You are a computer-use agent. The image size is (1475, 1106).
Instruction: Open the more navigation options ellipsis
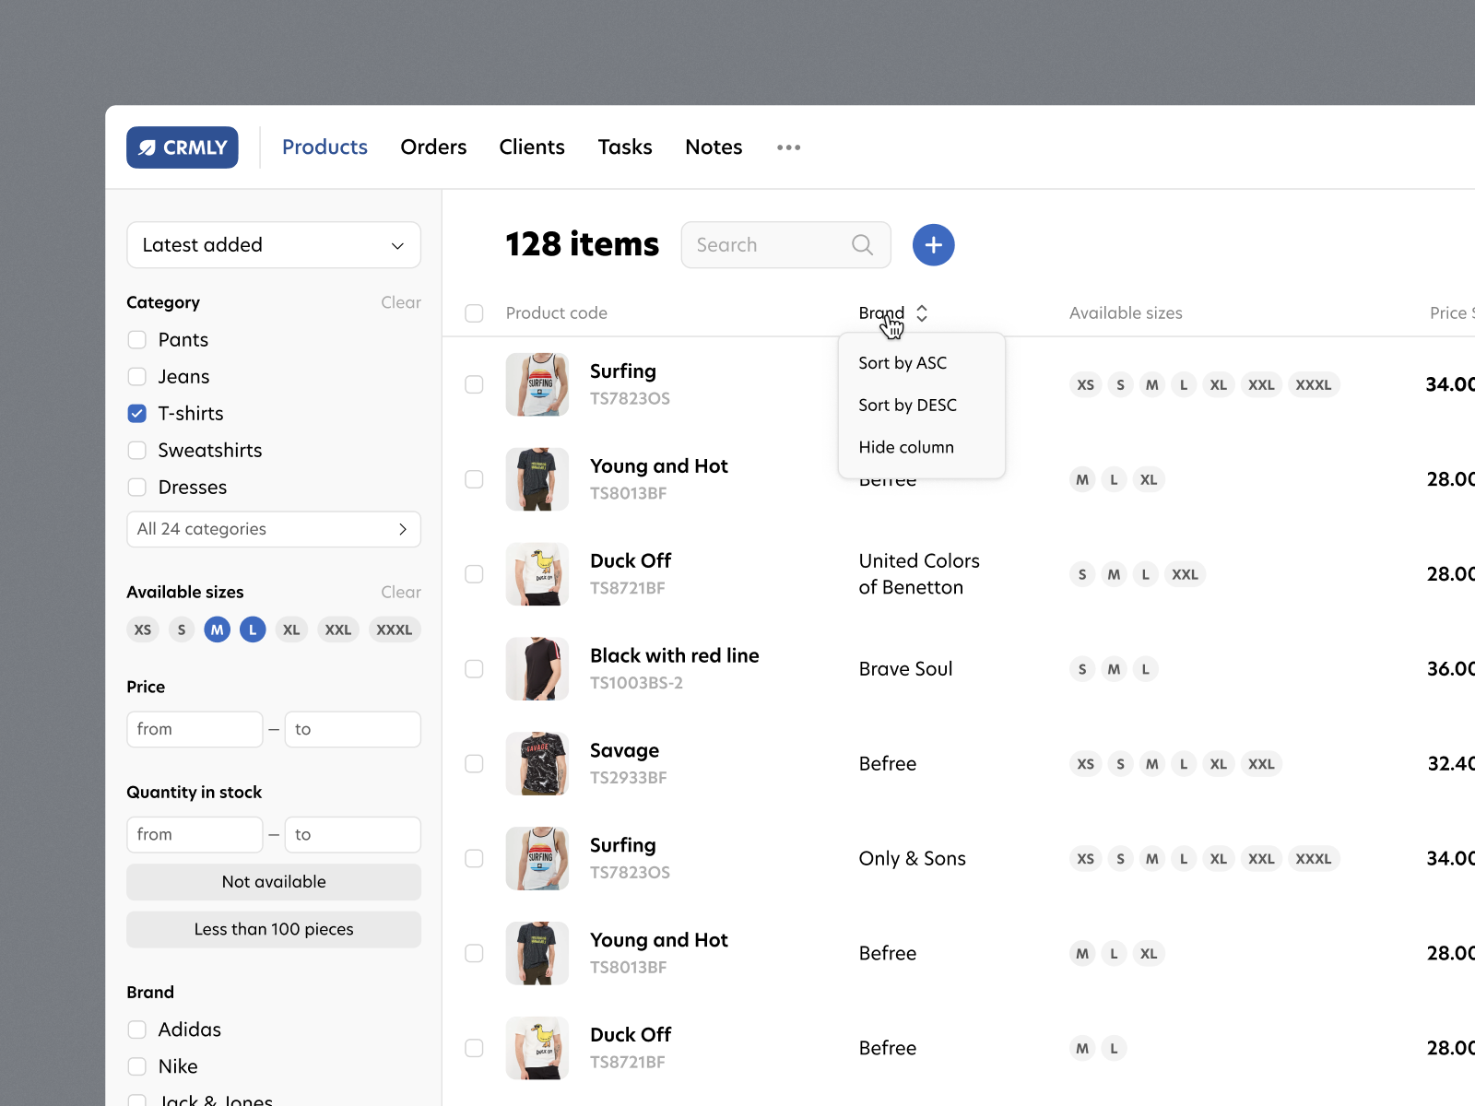click(x=788, y=147)
